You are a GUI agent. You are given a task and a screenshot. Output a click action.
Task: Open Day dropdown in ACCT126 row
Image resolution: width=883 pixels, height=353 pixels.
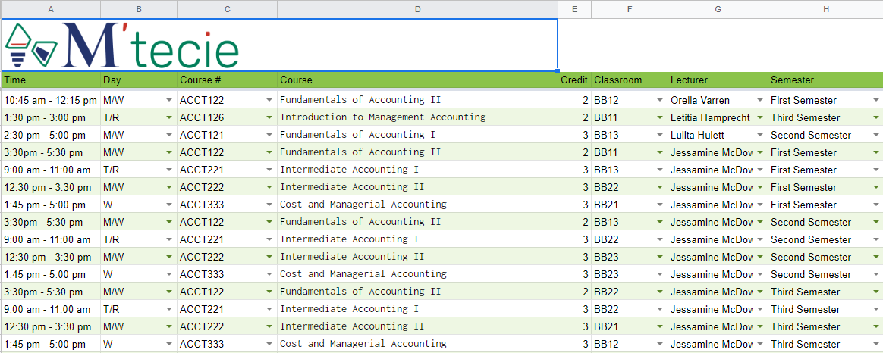169,118
